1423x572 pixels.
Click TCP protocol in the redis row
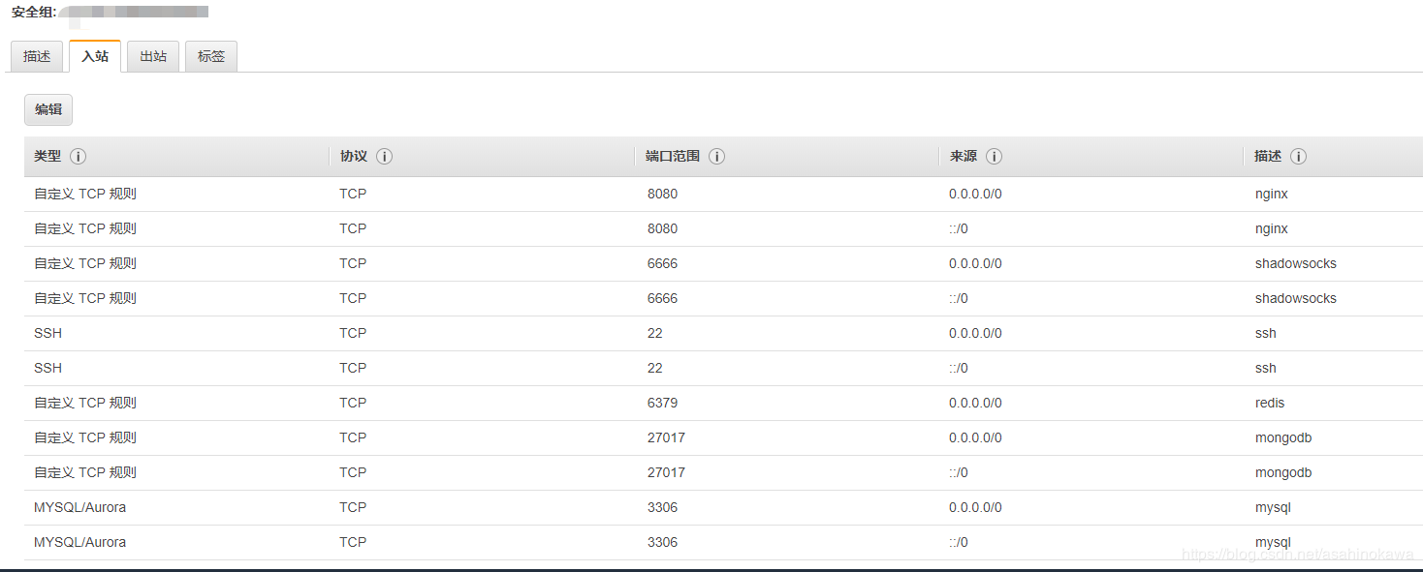[x=353, y=403]
